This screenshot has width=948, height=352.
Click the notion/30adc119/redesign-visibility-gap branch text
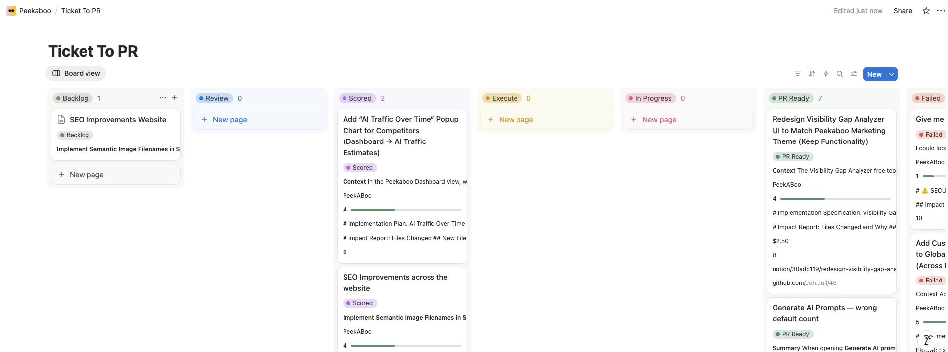(834, 269)
